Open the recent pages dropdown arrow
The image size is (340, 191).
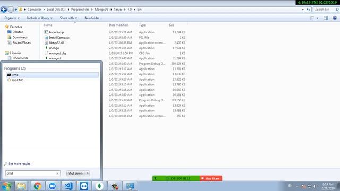16,10
